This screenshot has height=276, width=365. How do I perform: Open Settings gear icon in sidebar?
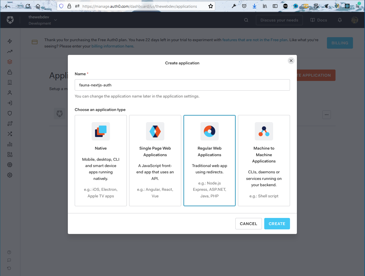10,175
